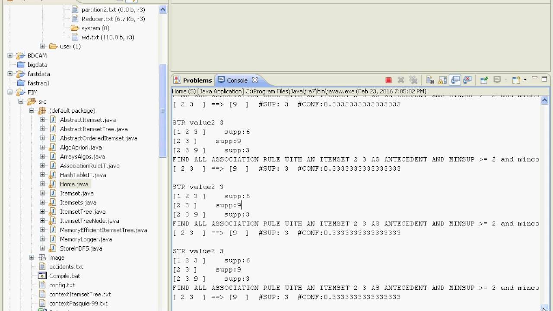Select the Console tab
553x311 pixels.
[x=237, y=80]
